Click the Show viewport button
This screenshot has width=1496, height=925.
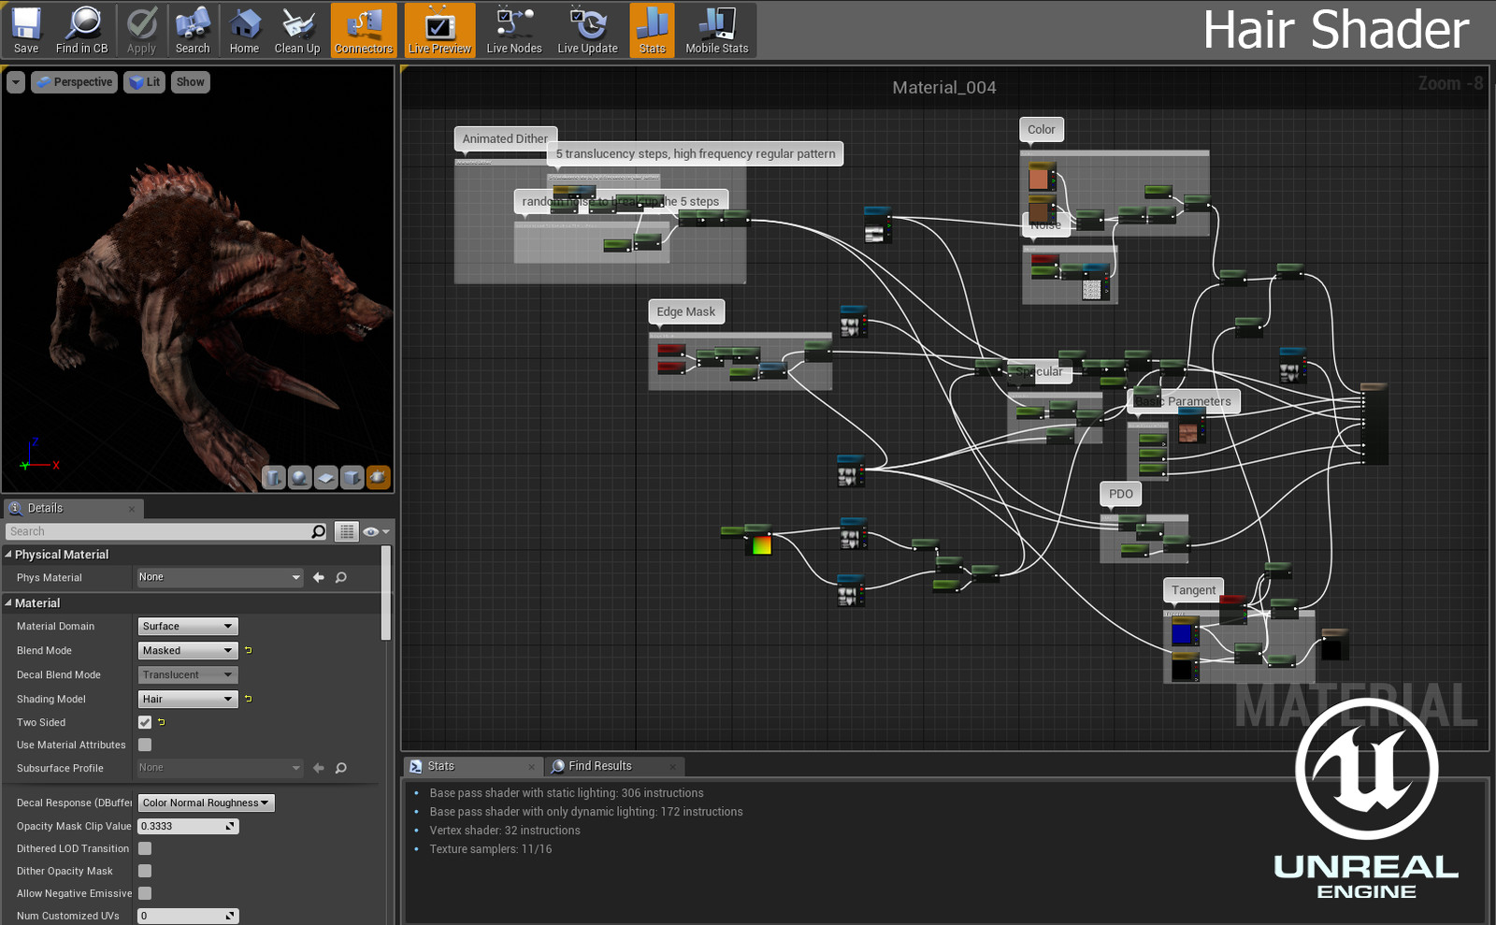click(x=190, y=82)
